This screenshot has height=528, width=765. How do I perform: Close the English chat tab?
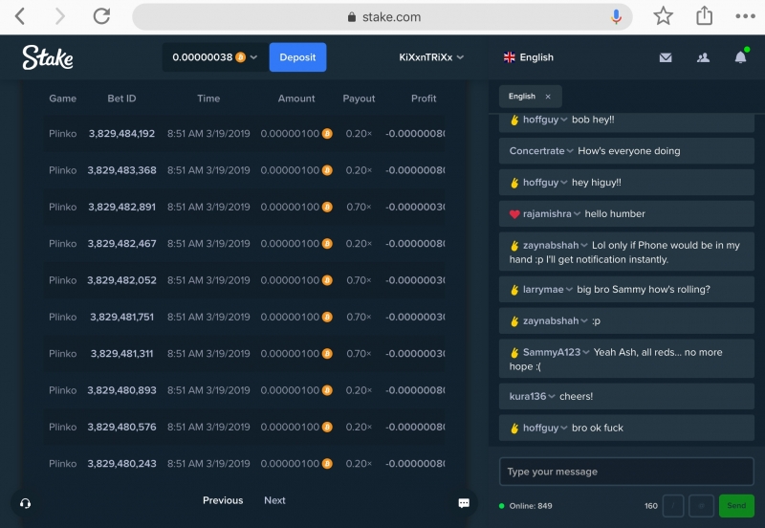pos(548,97)
